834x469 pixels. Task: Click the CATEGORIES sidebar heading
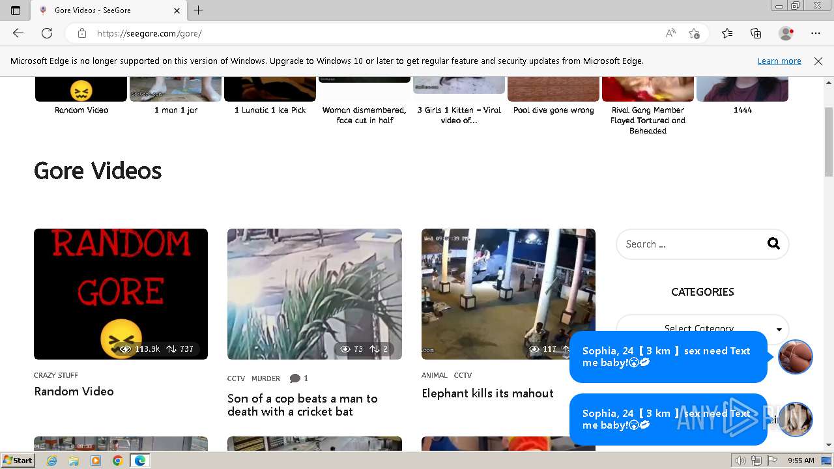tap(702, 292)
